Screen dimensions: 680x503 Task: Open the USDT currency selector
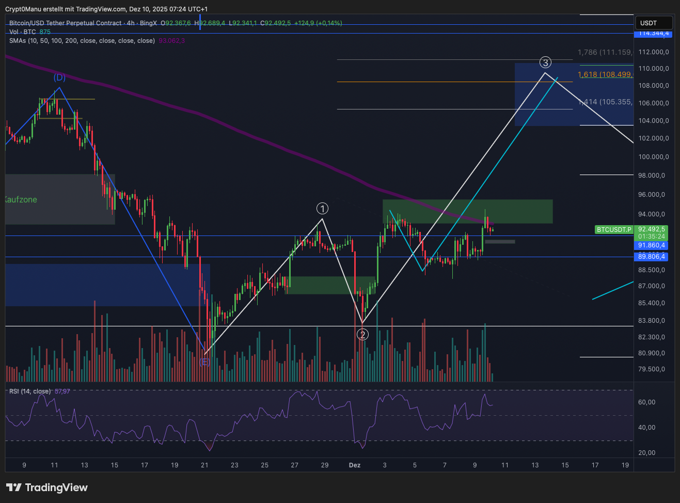pyautogui.click(x=653, y=23)
